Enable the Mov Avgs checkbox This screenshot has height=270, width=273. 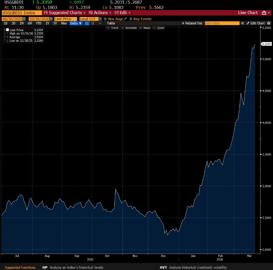coord(105,19)
